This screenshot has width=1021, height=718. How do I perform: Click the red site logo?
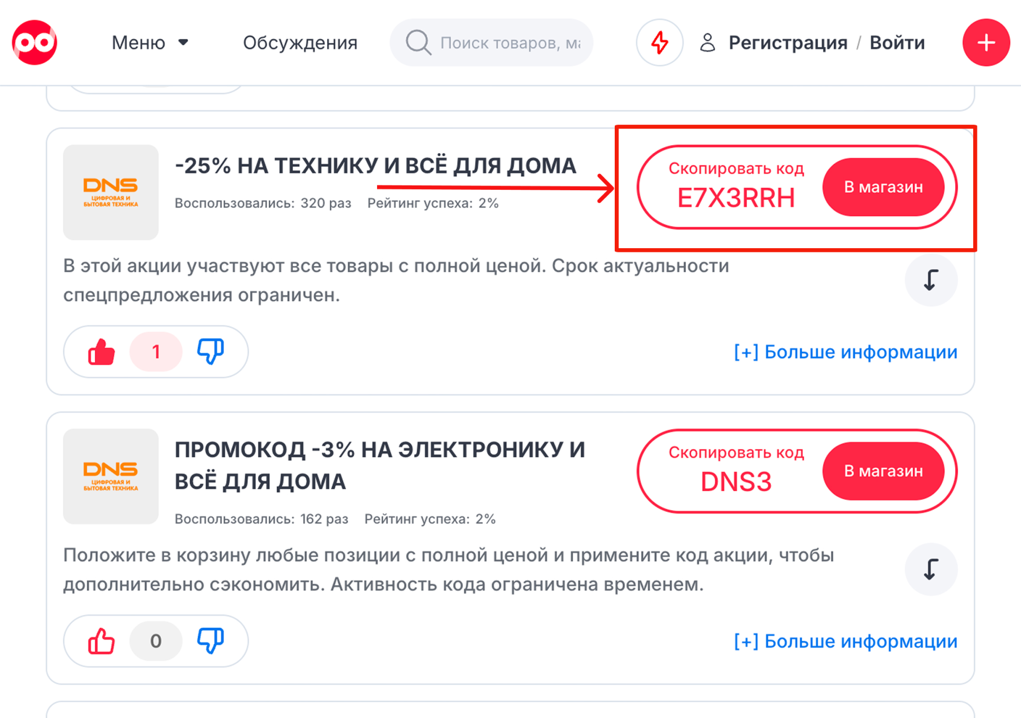point(35,43)
